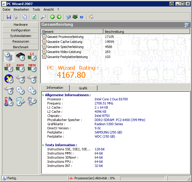The width and height of the screenshot is (192, 182).
Task: Select the paint palette benchmark icon
Action: click(x=20, y=102)
